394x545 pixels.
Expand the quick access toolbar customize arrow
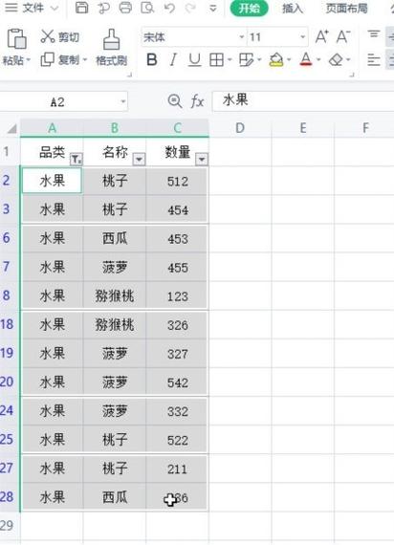(x=213, y=8)
